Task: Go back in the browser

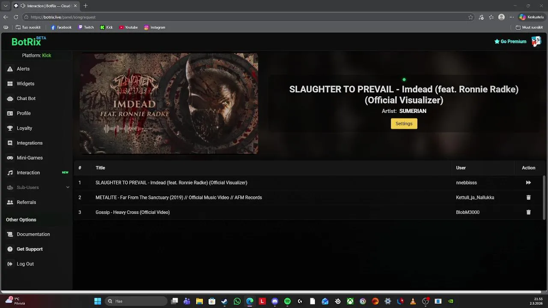Action: 6,17
